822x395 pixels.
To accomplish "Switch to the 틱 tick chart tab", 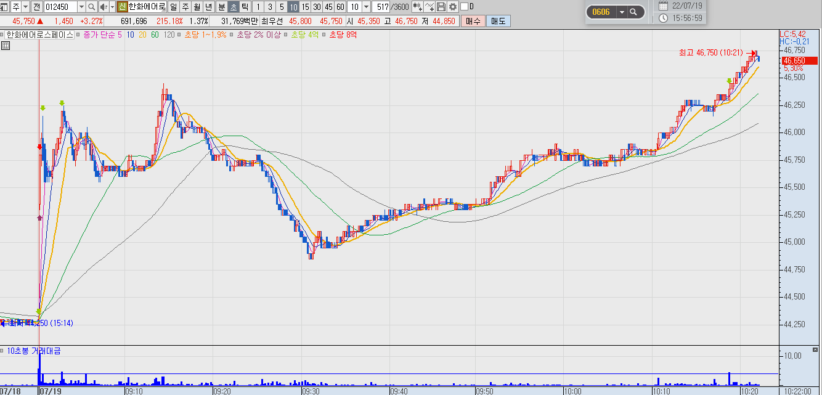I will coord(245,7).
